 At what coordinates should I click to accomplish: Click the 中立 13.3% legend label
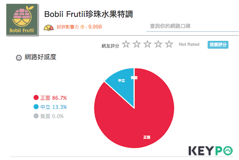pos(54,107)
